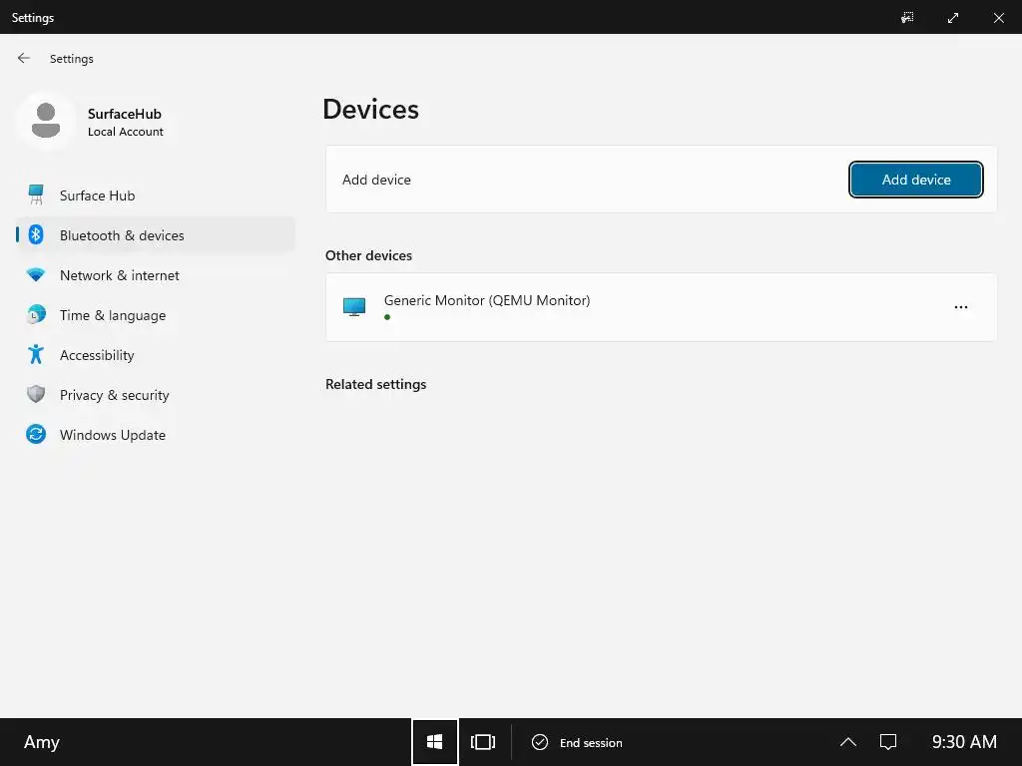Screen dimensions: 1022x766
Task: Click the Amy user label
Action: 42,742
